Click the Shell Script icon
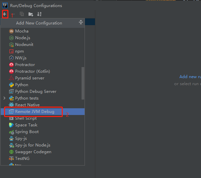This screenshot has height=178, width=201. pos(11,118)
